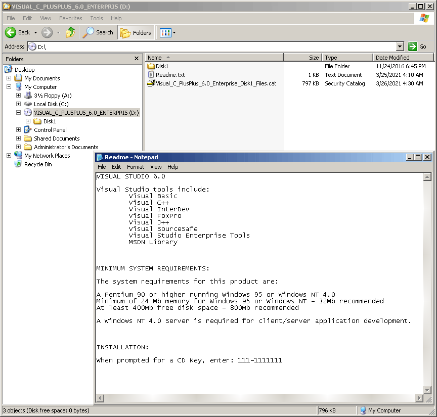Click the Forward arrow icon
Viewport: 437px width, 417px height.
[47, 32]
